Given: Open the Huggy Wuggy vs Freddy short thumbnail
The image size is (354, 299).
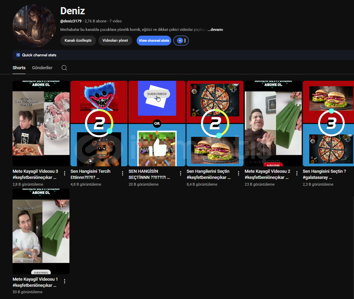Looking at the screenshot, I should (99, 124).
